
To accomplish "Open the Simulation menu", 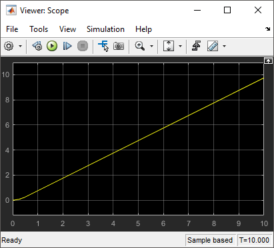I will click(105, 29).
